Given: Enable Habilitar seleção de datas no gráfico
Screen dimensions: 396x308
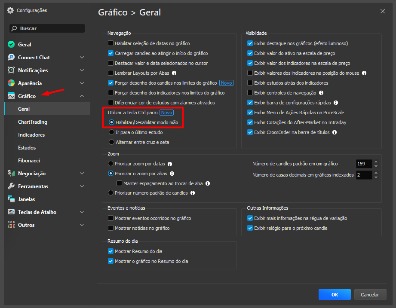Looking at the screenshot, I should coord(111,43).
